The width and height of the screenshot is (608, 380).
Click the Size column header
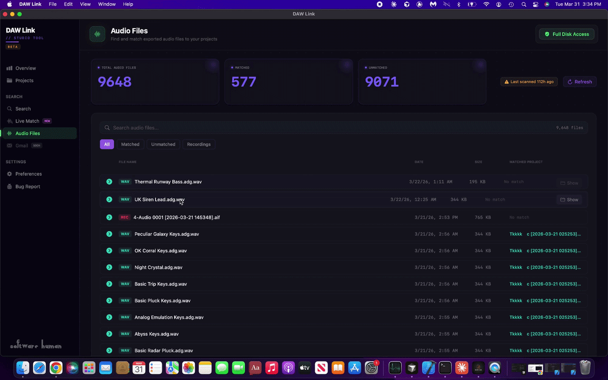click(479, 161)
